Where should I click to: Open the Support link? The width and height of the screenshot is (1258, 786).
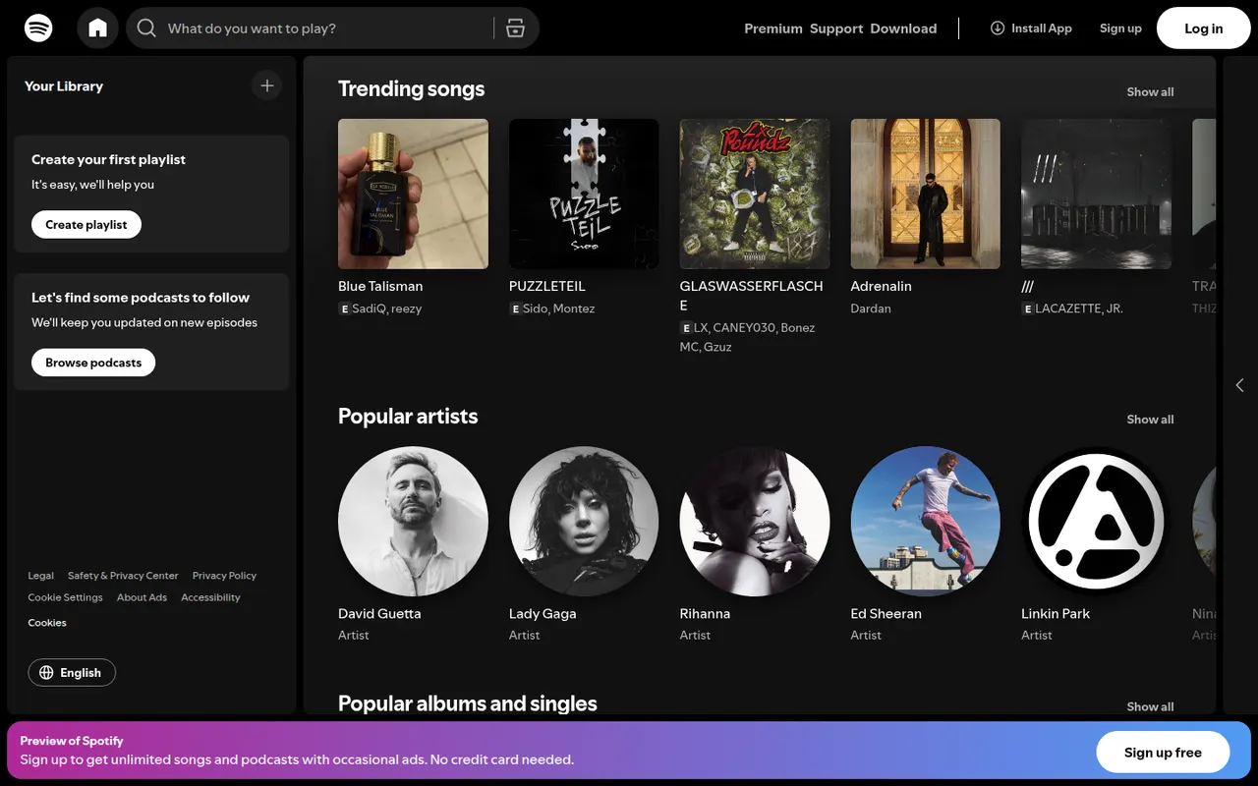pos(836,28)
